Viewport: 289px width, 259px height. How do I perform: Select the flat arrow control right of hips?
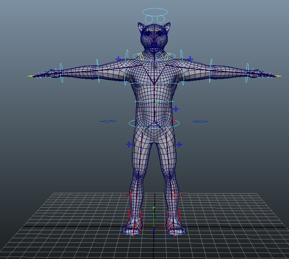tap(200, 121)
